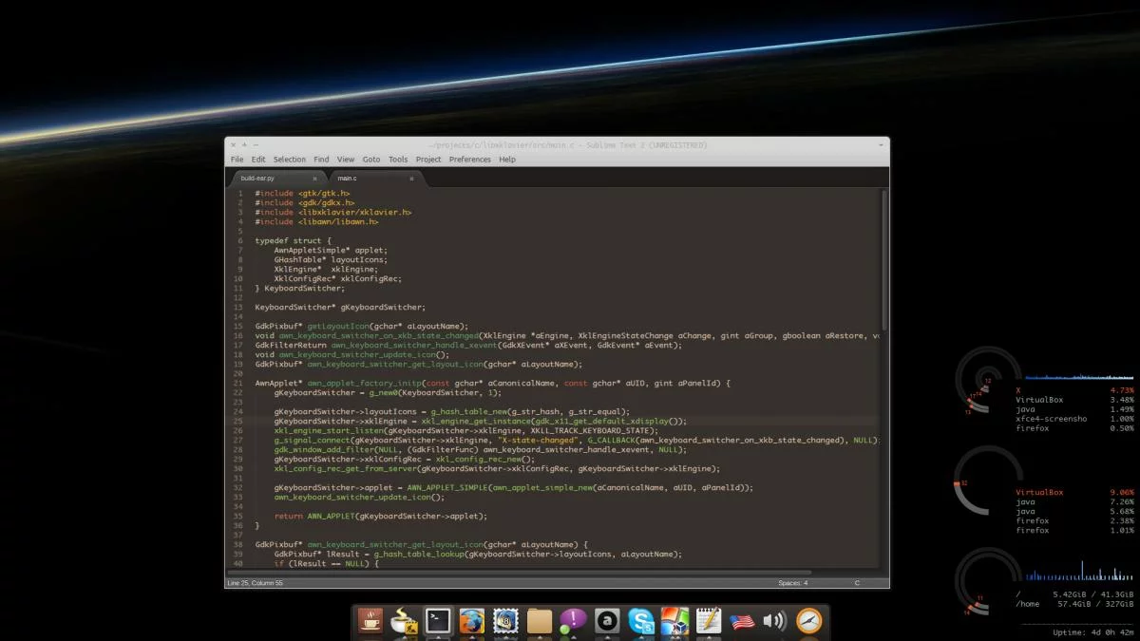Launch Firefox from the dock
1140x641 pixels.
(x=471, y=621)
